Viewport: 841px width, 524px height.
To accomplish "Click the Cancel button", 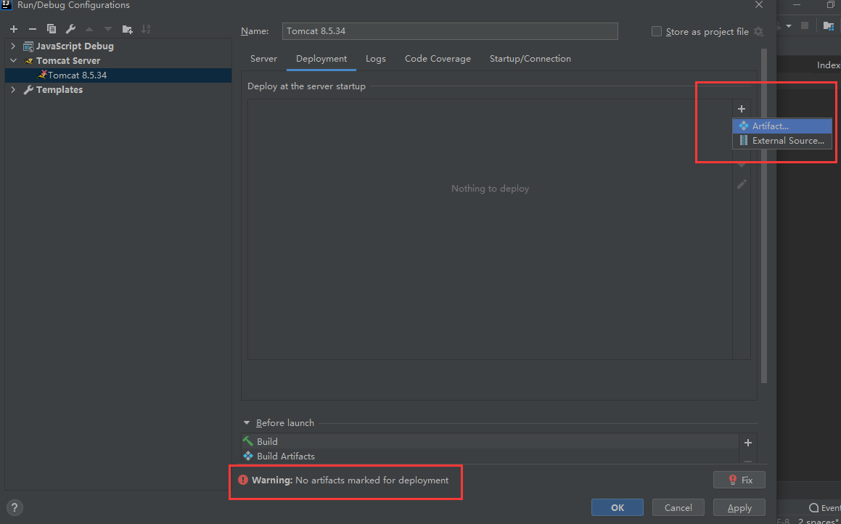I will click(x=678, y=507).
